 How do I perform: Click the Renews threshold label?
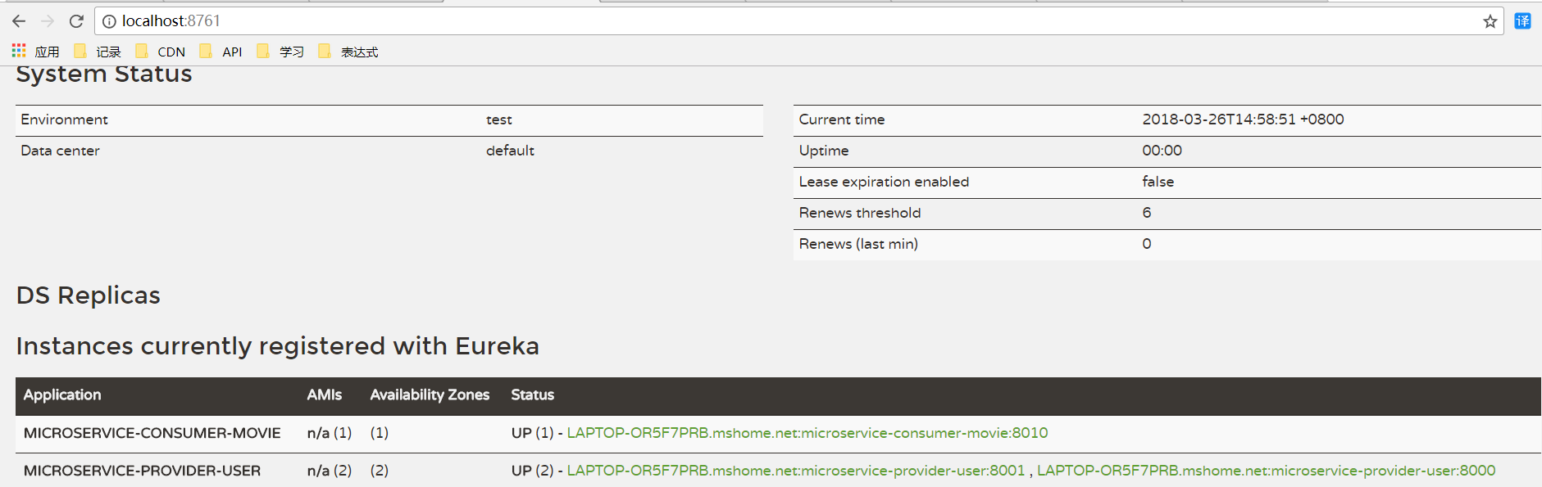coord(860,213)
